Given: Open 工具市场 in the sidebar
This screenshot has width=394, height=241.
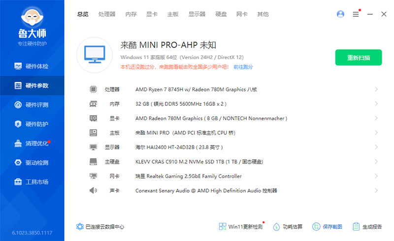Looking at the screenshot, I should tap(32, 182).
